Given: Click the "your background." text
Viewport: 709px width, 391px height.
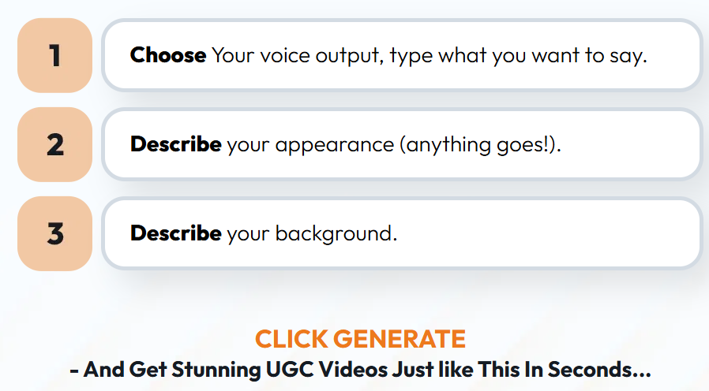Looking at the screenshot, I should [x=312, y=234].
